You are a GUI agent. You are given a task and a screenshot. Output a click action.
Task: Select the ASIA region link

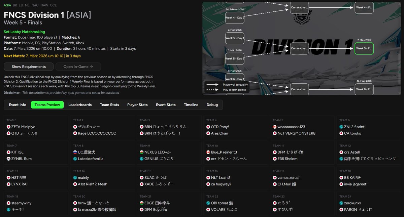7,5
